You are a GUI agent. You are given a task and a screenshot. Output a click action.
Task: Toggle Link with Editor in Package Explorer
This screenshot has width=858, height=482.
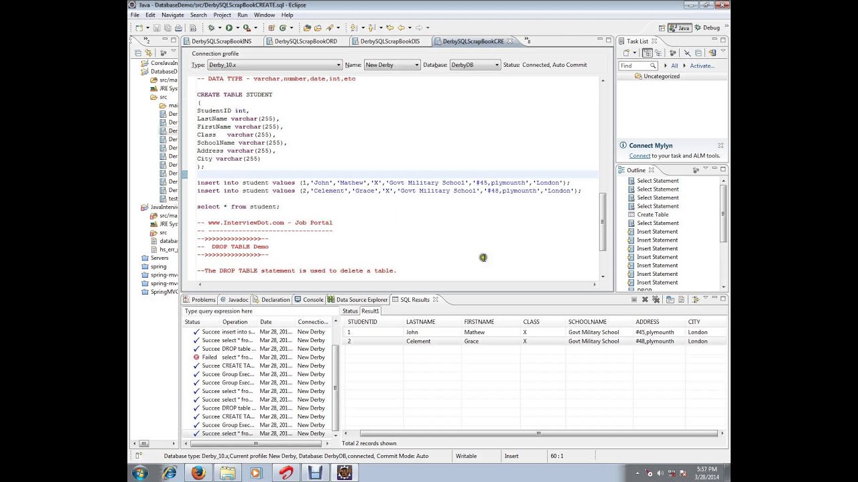pos(149,53)
